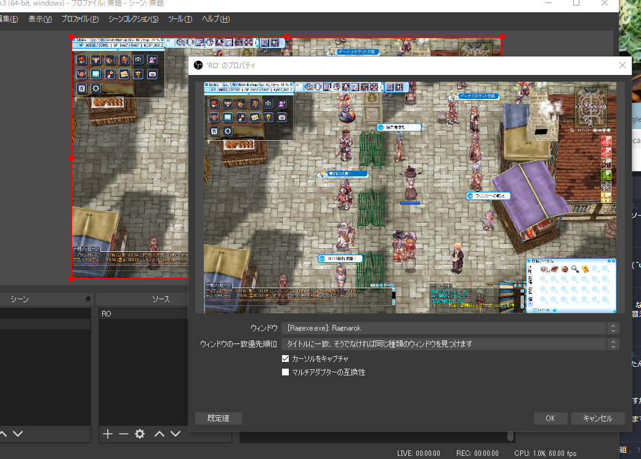Click the game capture preview in the properties dialog
Image resolution: width=641 pixels, height=459 pixels.
click(x=410, y=197)
